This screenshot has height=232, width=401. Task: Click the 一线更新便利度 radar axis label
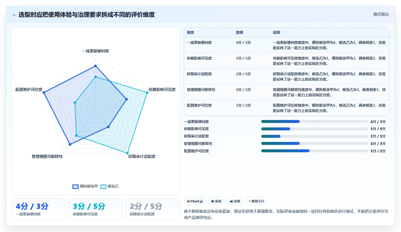point(95,51)
